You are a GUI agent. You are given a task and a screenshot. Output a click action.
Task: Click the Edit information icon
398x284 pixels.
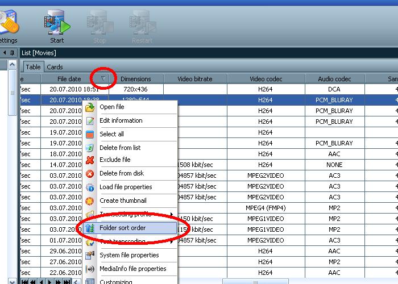tap(90, 120)
